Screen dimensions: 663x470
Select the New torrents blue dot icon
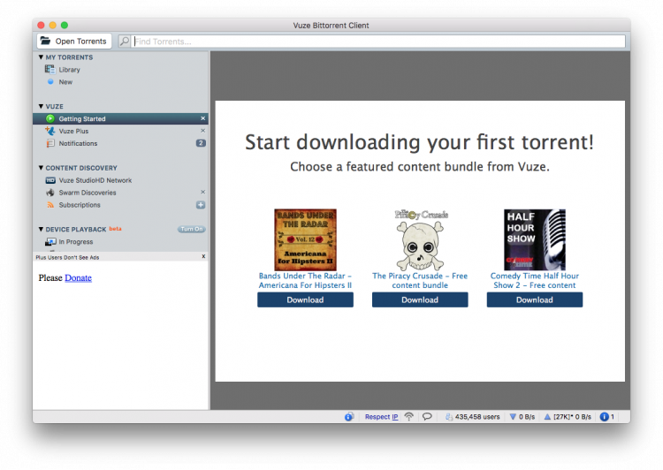tap(50, 82)
